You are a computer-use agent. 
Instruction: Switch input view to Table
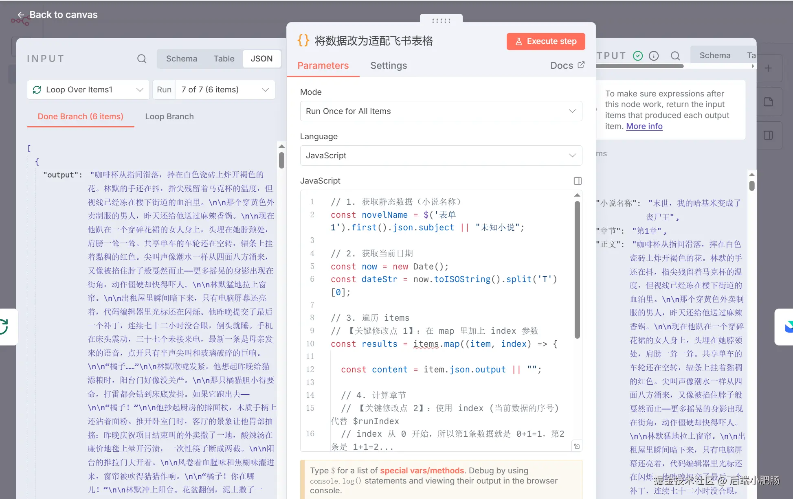224,59
